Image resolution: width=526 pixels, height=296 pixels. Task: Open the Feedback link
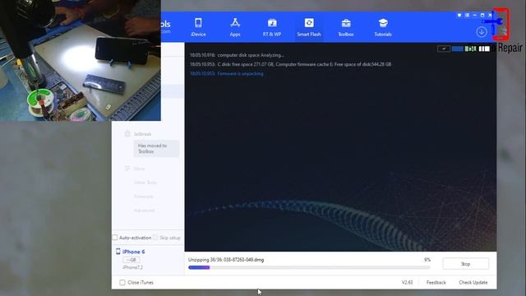click(436, 283)
